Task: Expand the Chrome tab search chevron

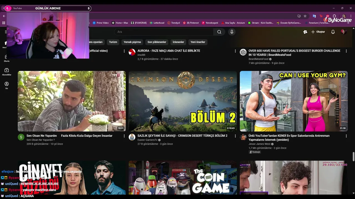Action: click(3, 8)
